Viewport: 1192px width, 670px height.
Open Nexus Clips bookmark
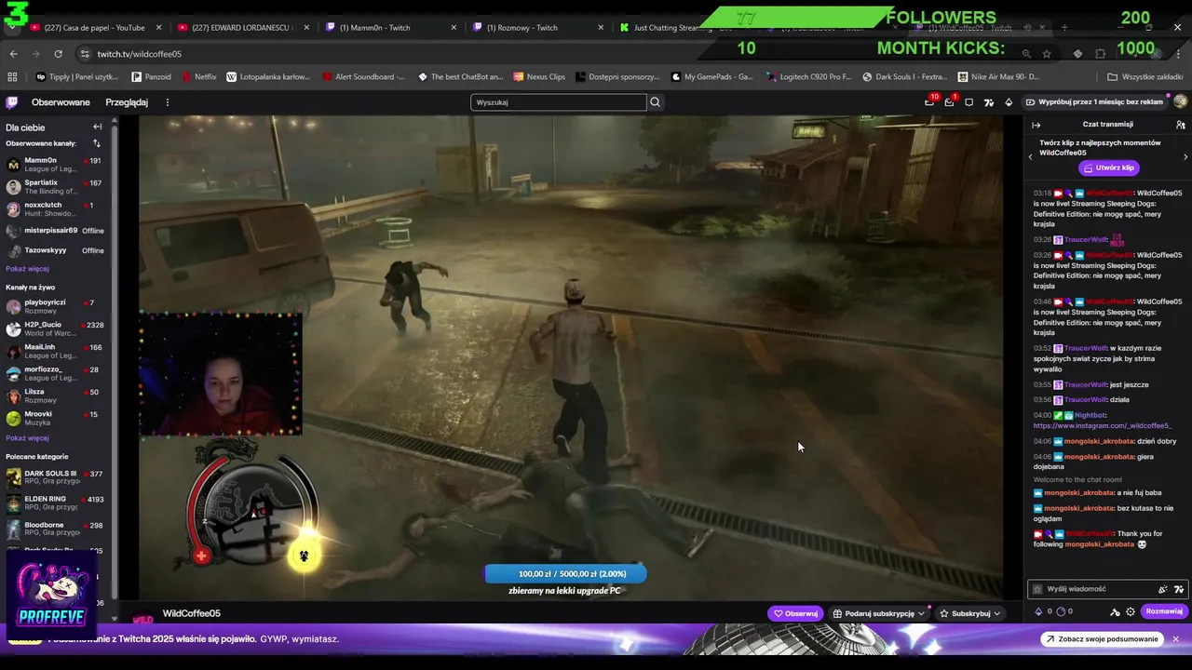pos(539,77)
